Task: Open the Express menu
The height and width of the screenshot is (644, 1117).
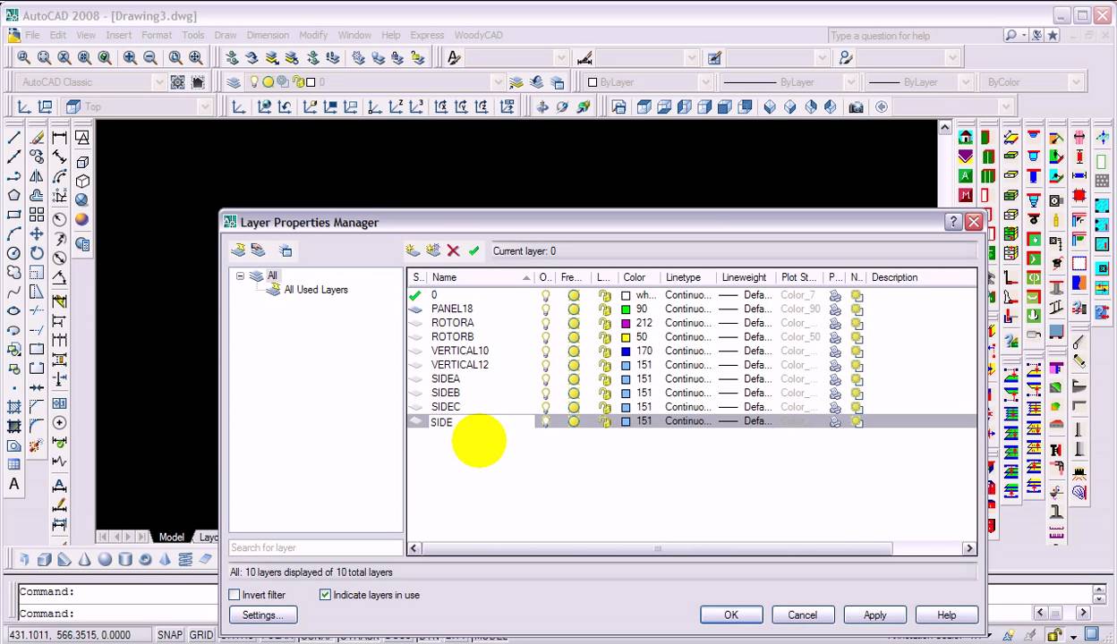Action: [x=427, y=35]
